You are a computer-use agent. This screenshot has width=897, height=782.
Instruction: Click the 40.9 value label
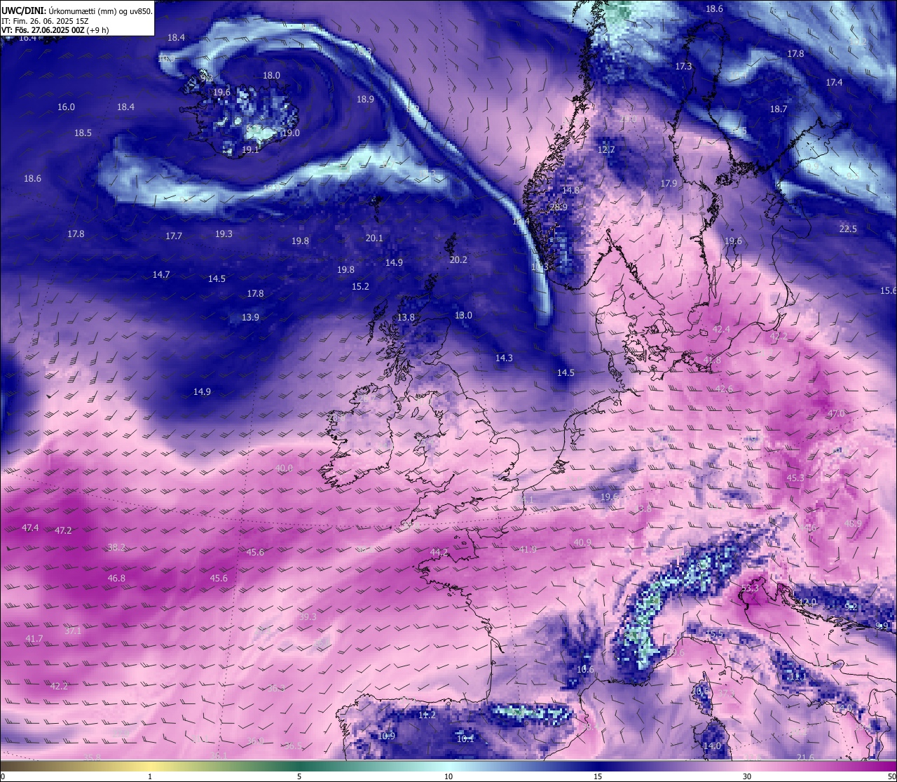pyautogui.click(x=582, y=544)
